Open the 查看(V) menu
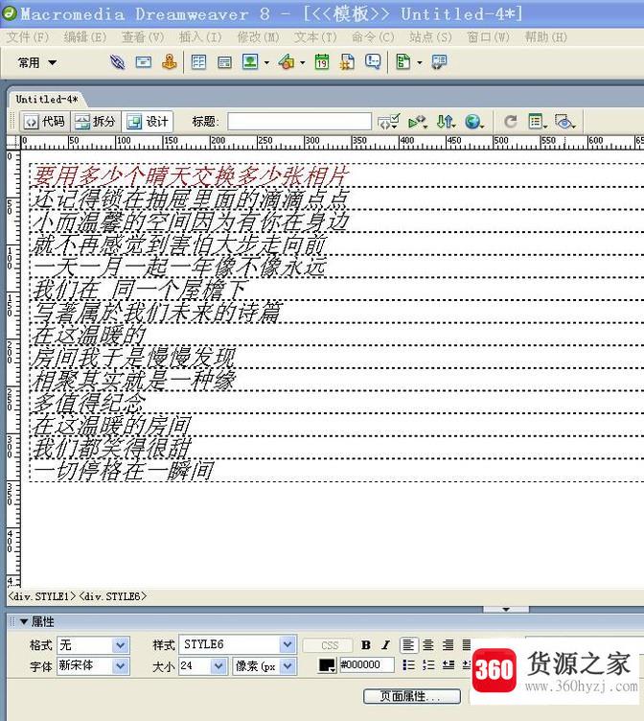 point(143,37)
